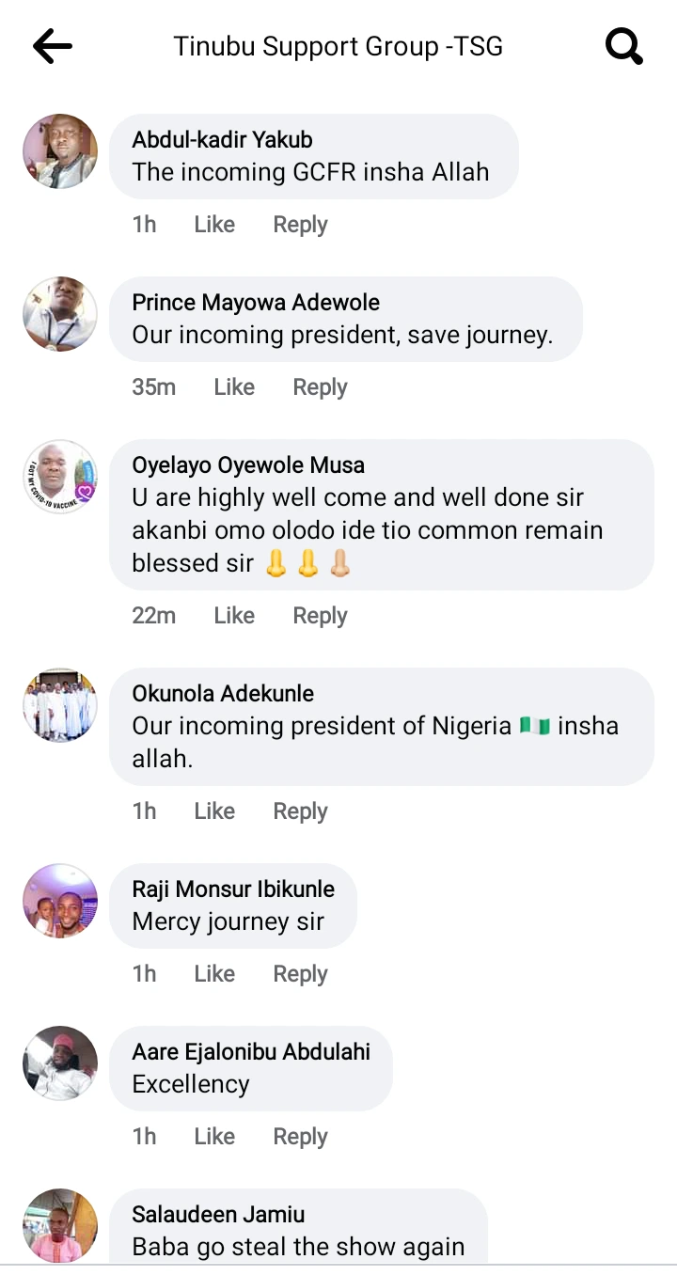
Task: Tap the Tinubu Support Group -TSG title
Action: tap(338, 46)
